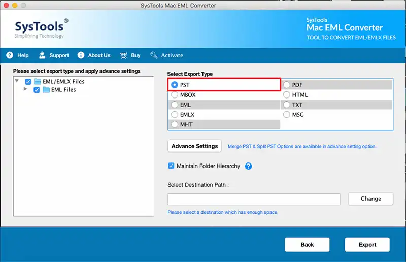The height and width of the screenshot is (262, 406).
Task: Select the EML/EMLX Files tree label
Action: pos(63,82)
